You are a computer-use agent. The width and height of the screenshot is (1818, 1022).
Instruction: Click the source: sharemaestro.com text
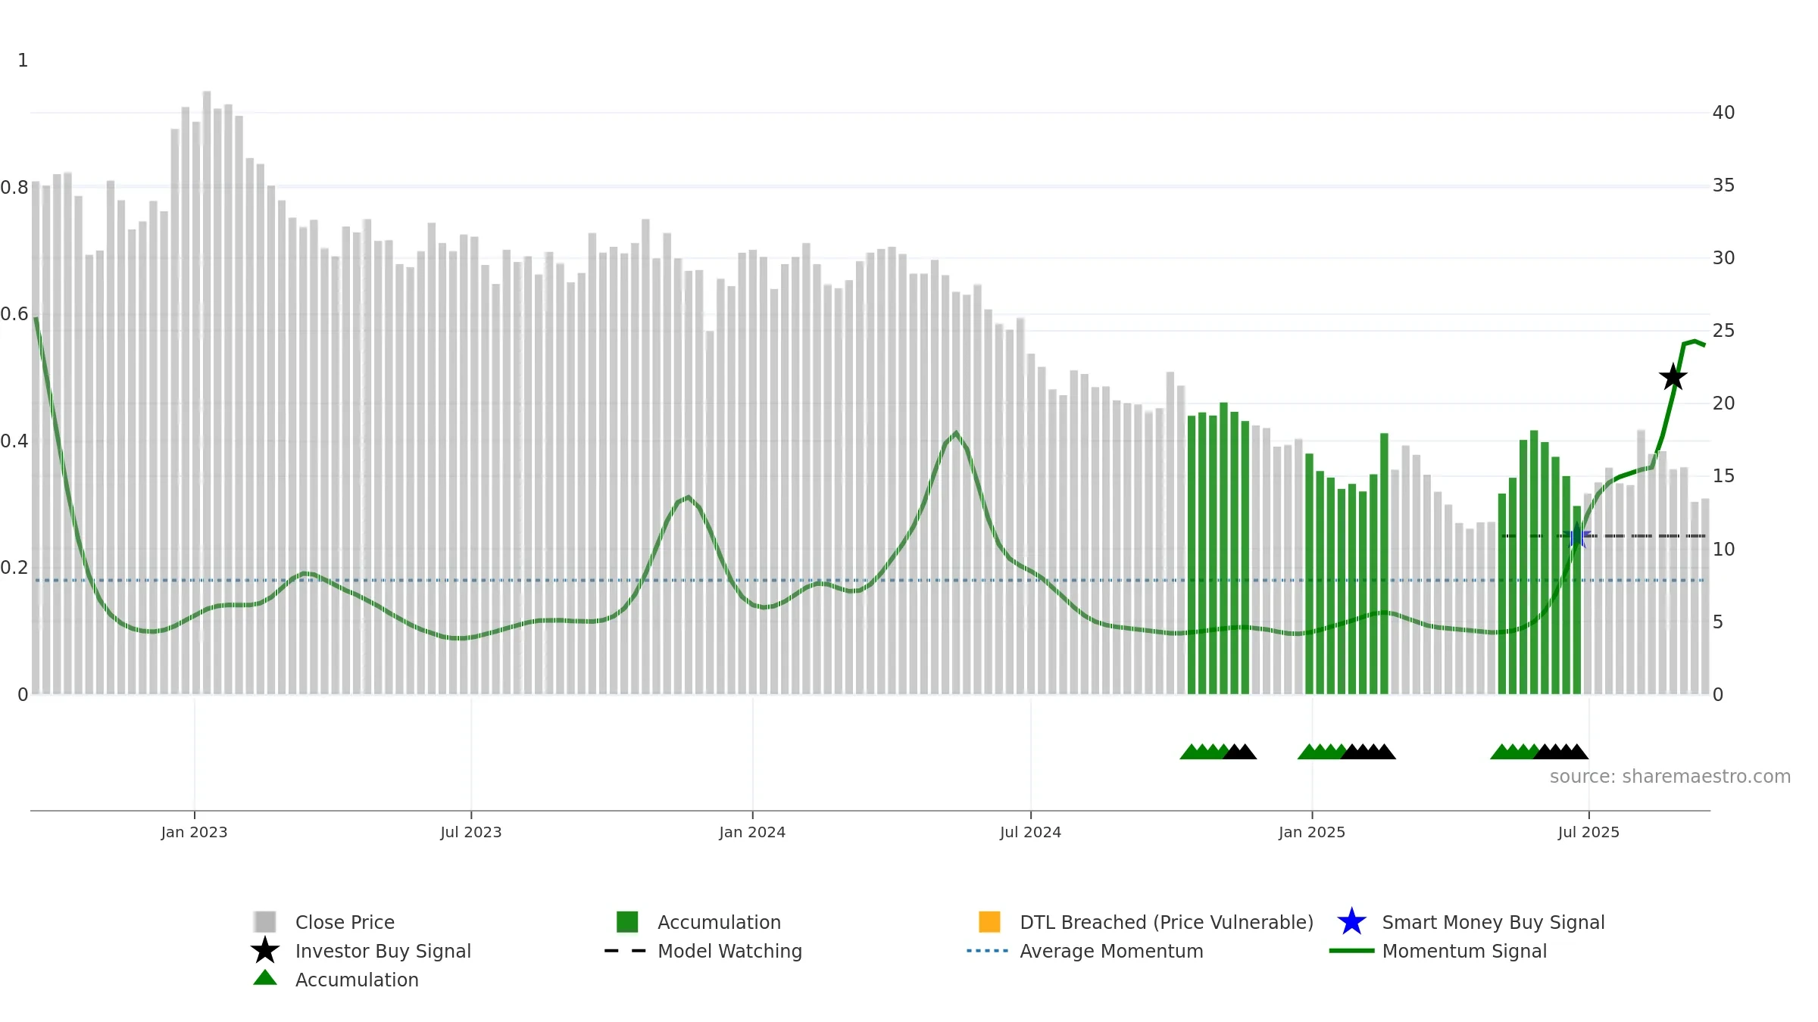[x=1670, y=777]
